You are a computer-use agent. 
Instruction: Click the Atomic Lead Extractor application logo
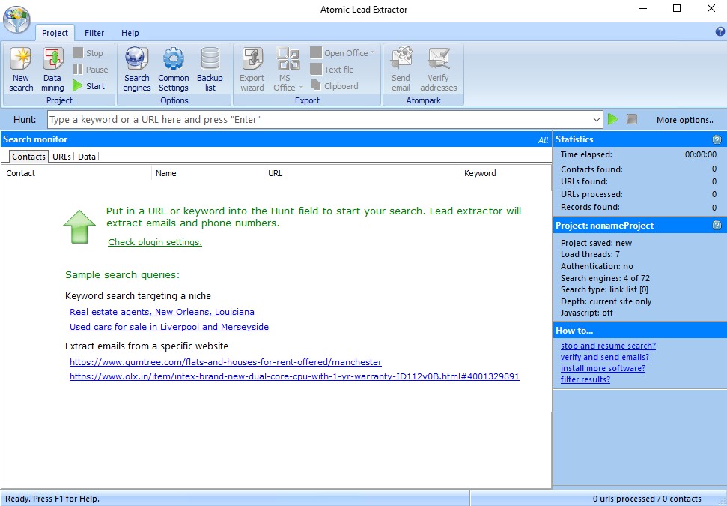point(16,19)
